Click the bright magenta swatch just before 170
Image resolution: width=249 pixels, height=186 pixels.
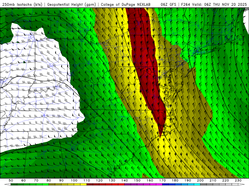(x=159, y=184)
